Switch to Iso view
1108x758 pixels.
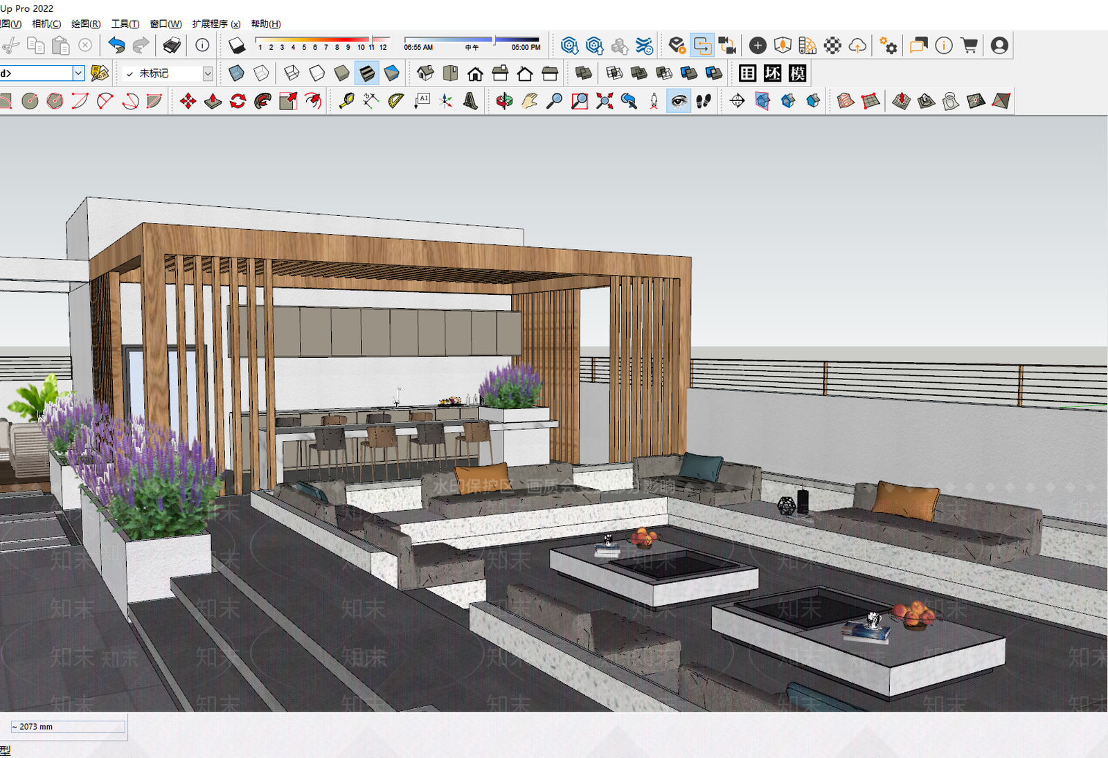[425, 73]
